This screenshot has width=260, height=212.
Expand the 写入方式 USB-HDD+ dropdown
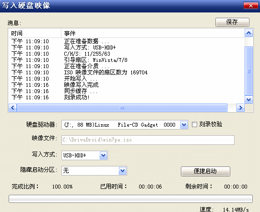click(103, 155)
